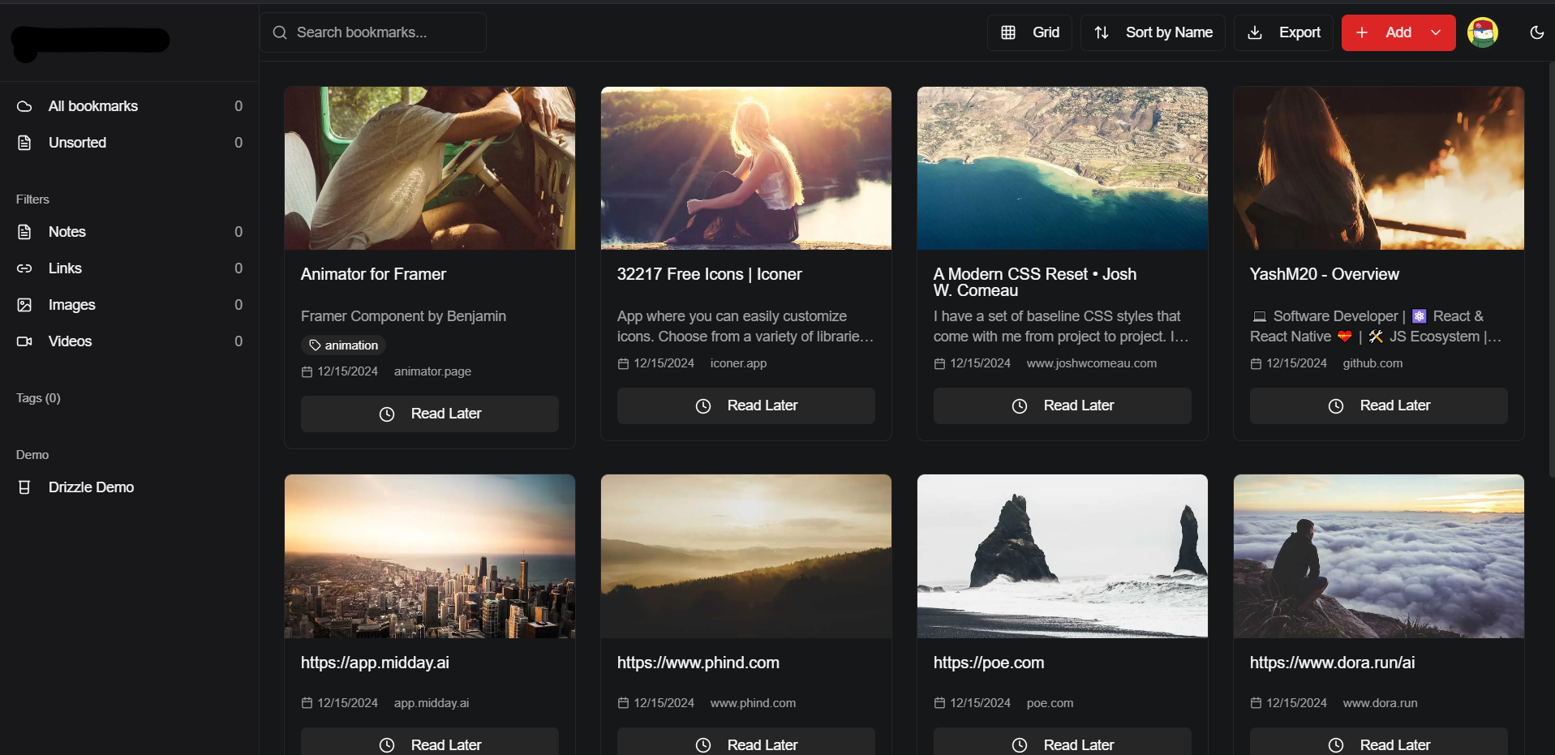Click the document icon beside Unsorted
The height and width of the screenshot is (755, 1555).
point(24,143)
